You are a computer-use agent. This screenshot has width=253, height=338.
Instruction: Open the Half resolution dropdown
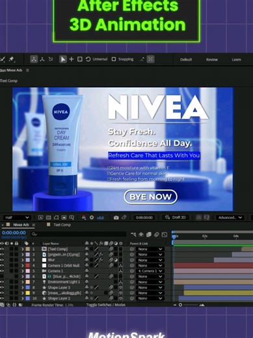point(17,217)
